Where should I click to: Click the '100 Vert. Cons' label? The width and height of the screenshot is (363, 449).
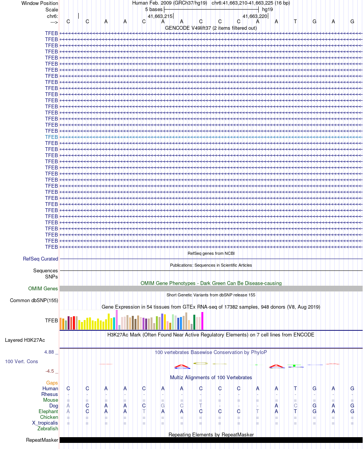21,361
